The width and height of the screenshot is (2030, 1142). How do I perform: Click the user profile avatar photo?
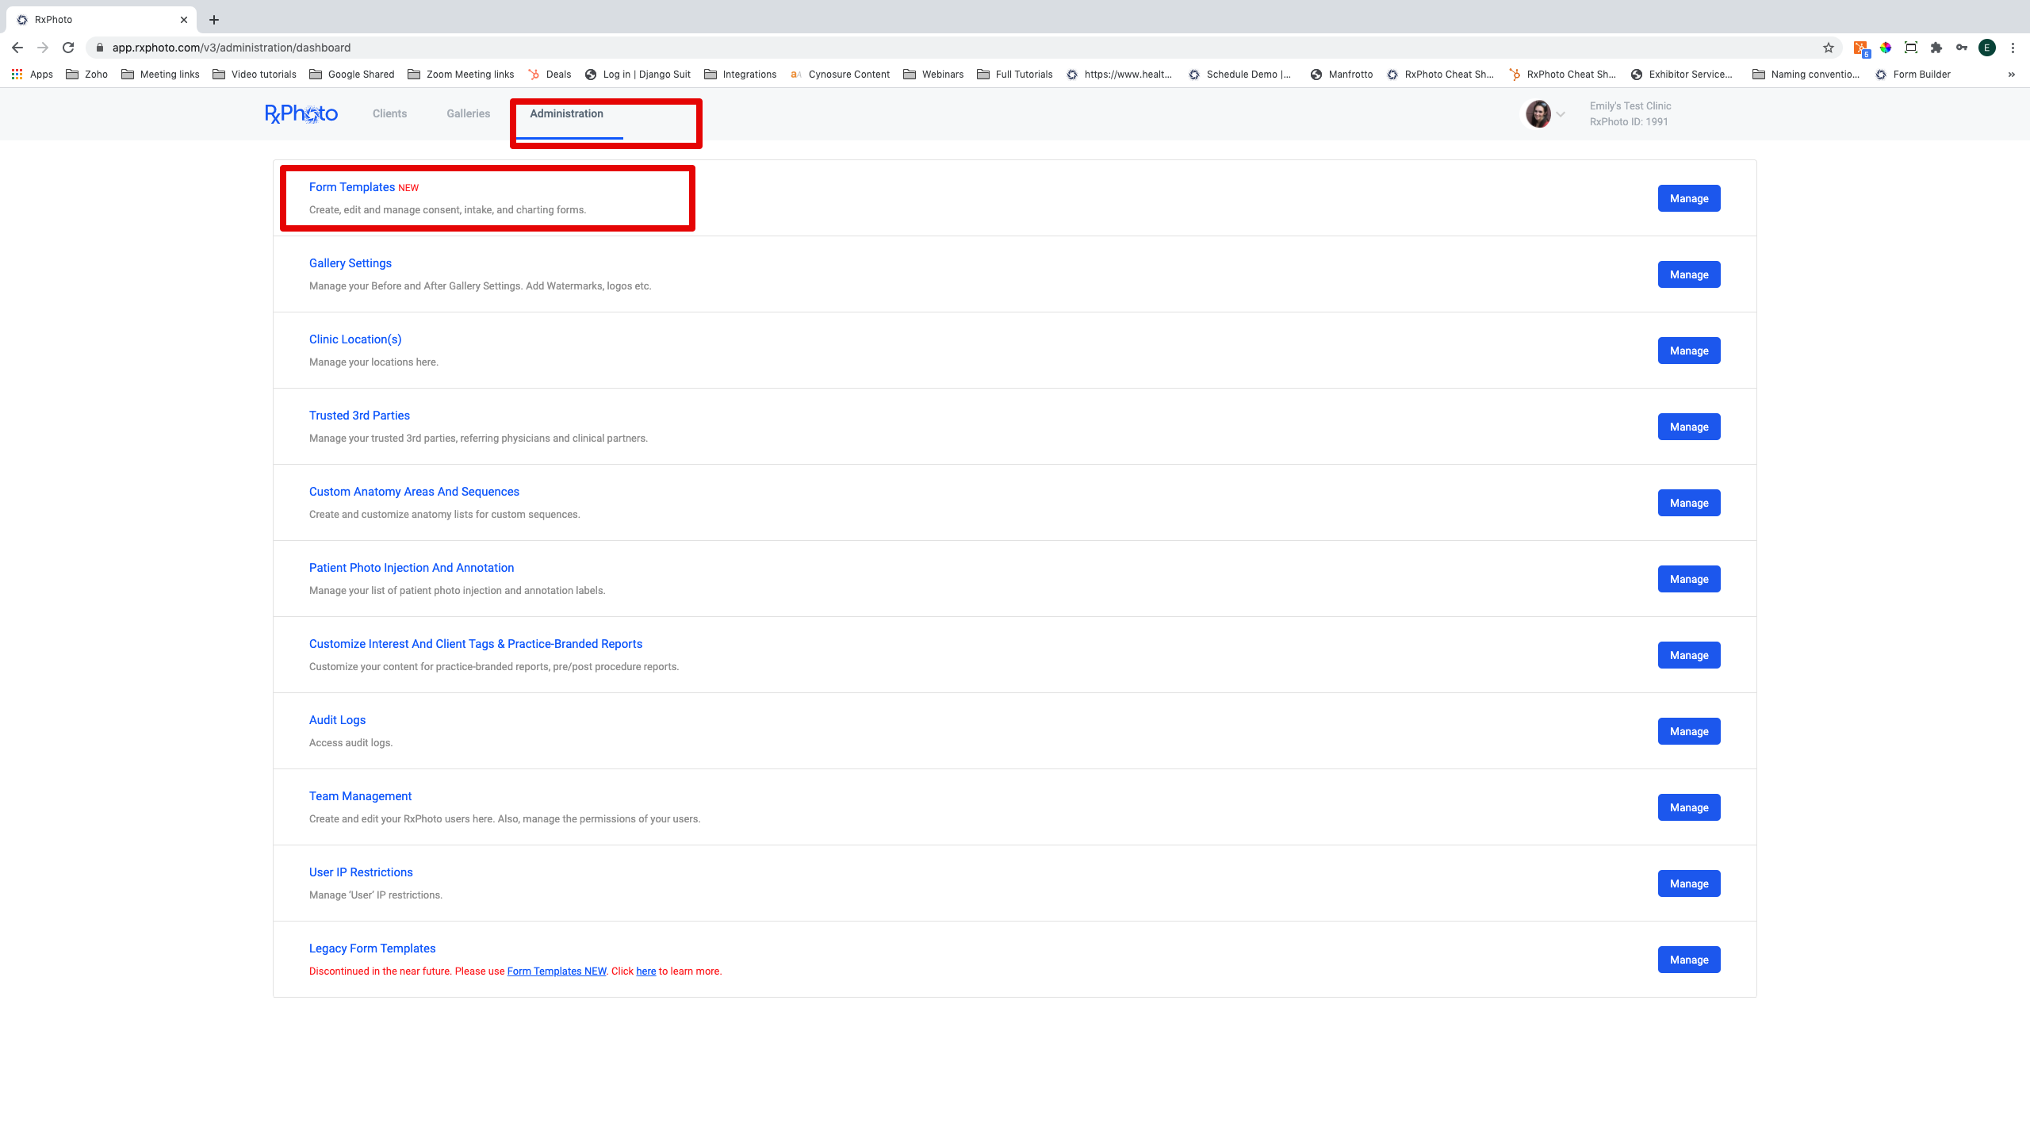(x=1538, y=114)
